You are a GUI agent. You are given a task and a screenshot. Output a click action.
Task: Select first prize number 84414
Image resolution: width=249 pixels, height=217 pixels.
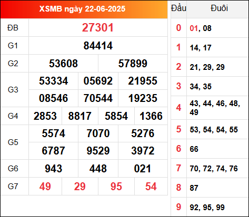tap(98, 46)
